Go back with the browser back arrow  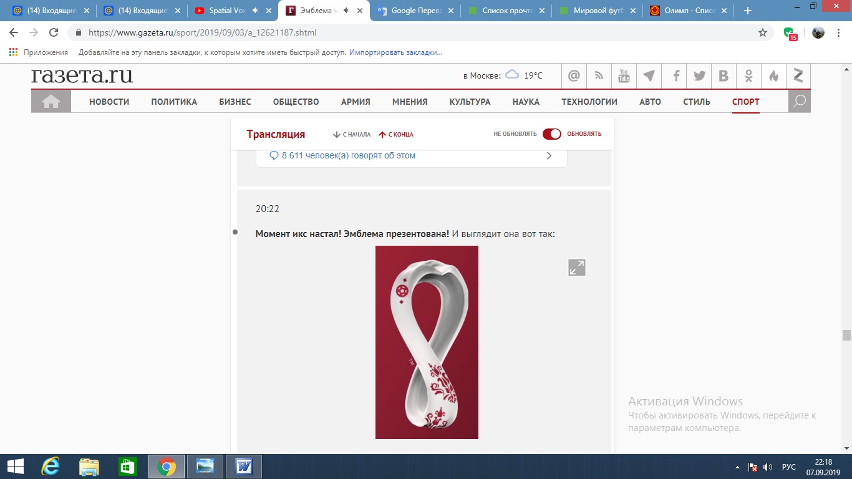pos(14,32)
